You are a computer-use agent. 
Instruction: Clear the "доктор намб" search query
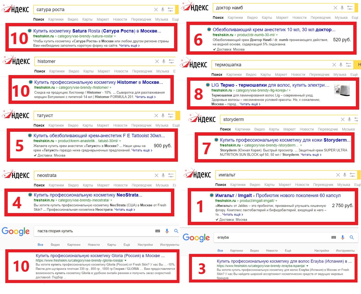(335, 8)
